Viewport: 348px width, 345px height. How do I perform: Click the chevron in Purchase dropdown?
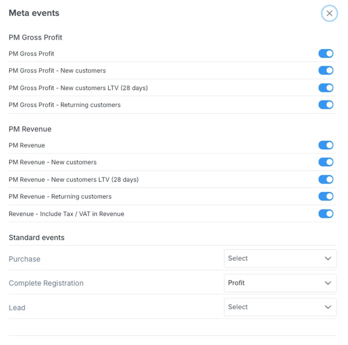(x=328, y=258)
